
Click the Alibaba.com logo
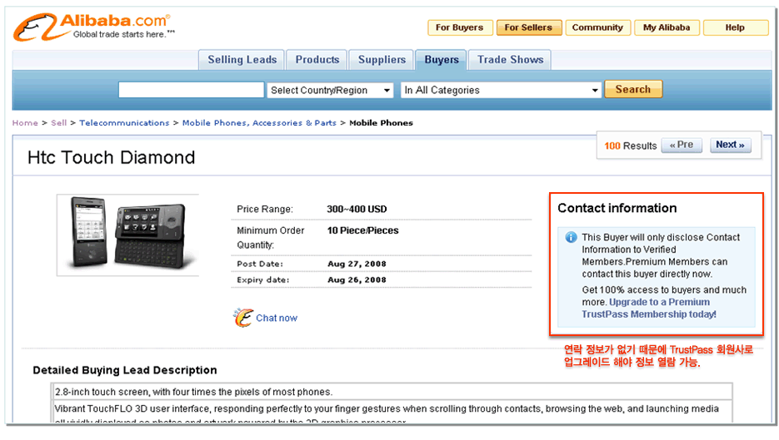[93, 27]
